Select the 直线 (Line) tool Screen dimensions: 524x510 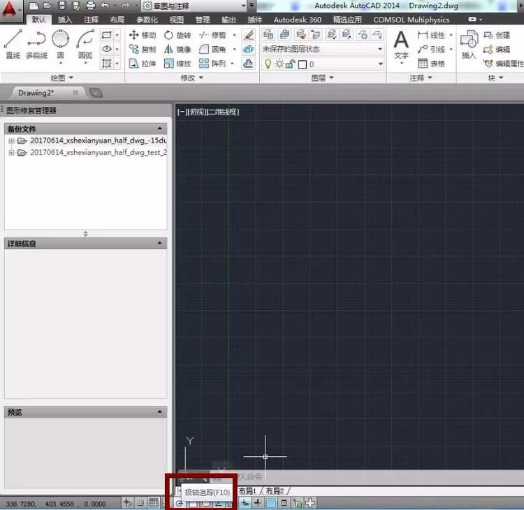pyautogui.click(x=13, y=43)
